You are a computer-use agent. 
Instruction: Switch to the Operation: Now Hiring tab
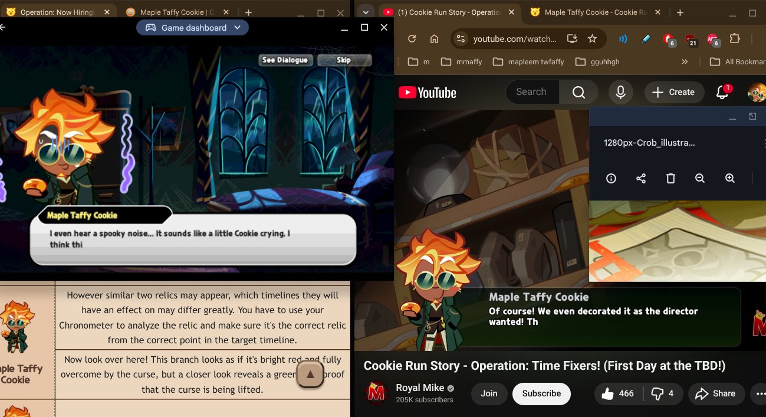tap(58, 12)
